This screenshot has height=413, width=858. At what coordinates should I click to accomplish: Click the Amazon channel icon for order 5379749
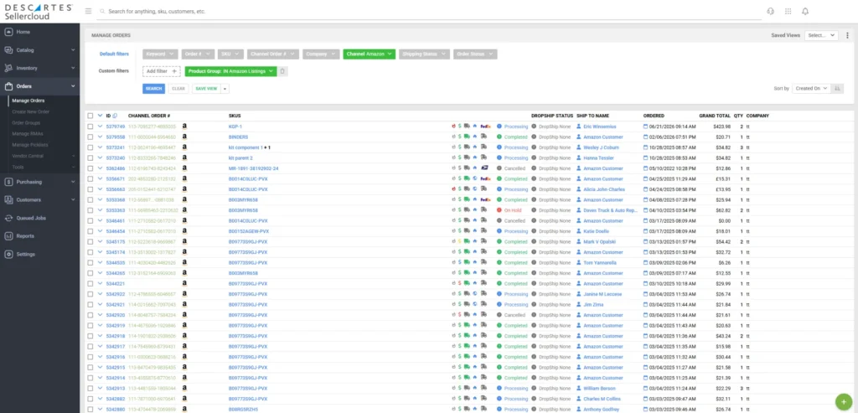(184, 126)
